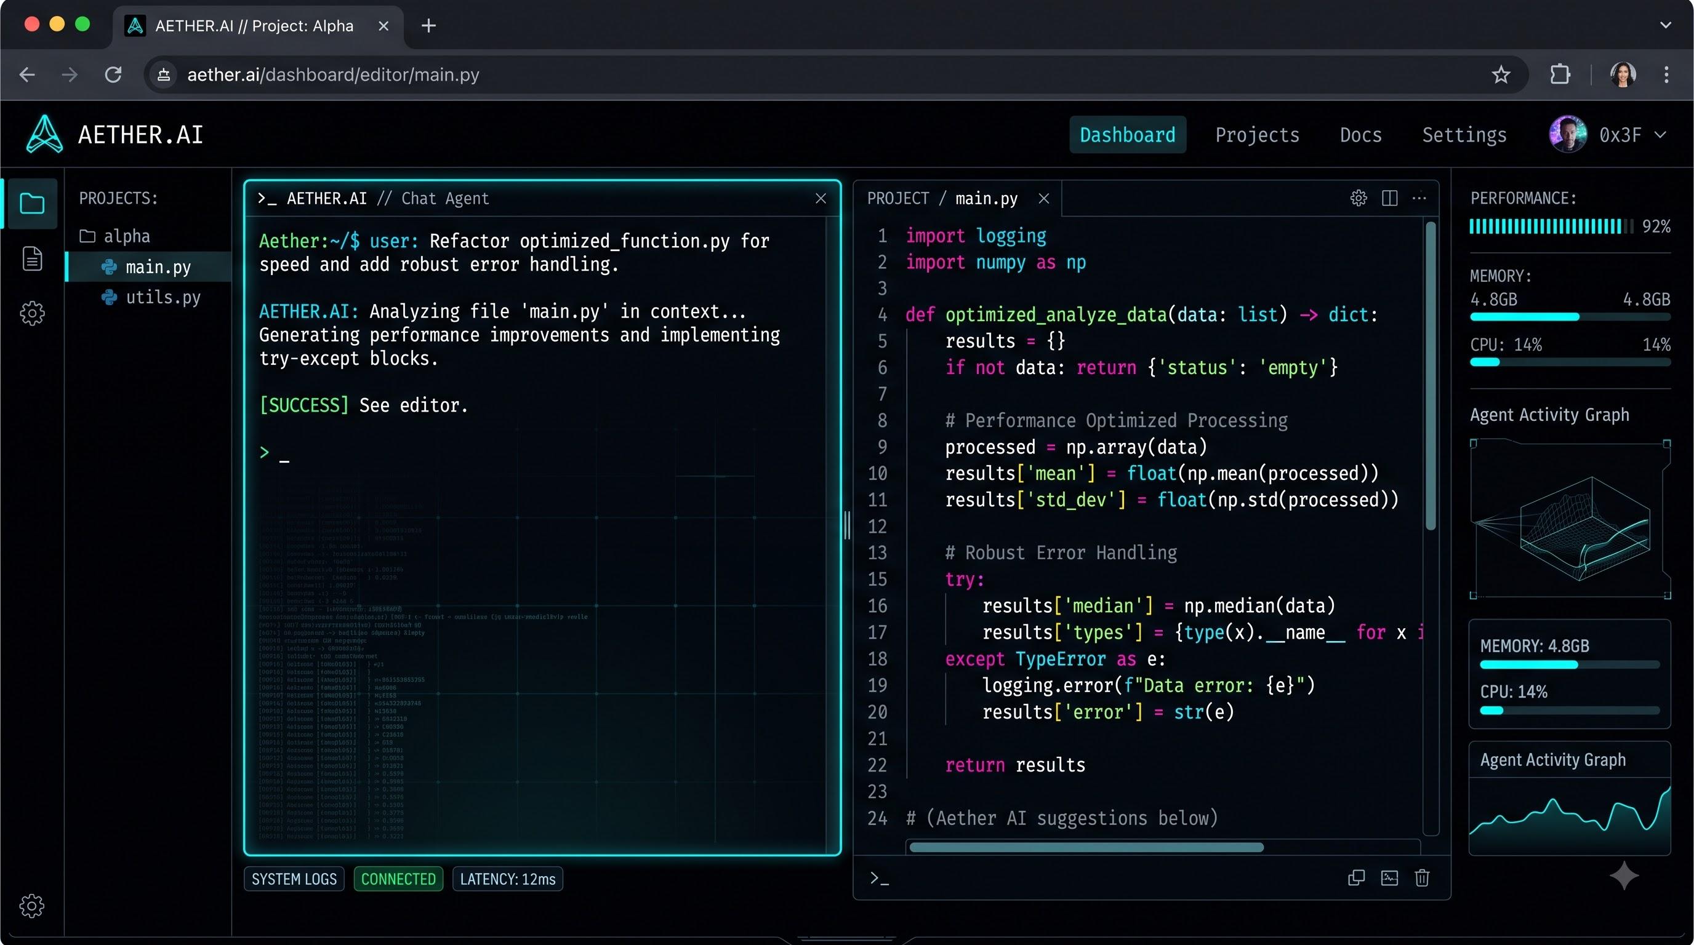Viewport: 1694px width, 945px height.
Task: Click the browser address bar URL
Action: (x=334, y=75)
